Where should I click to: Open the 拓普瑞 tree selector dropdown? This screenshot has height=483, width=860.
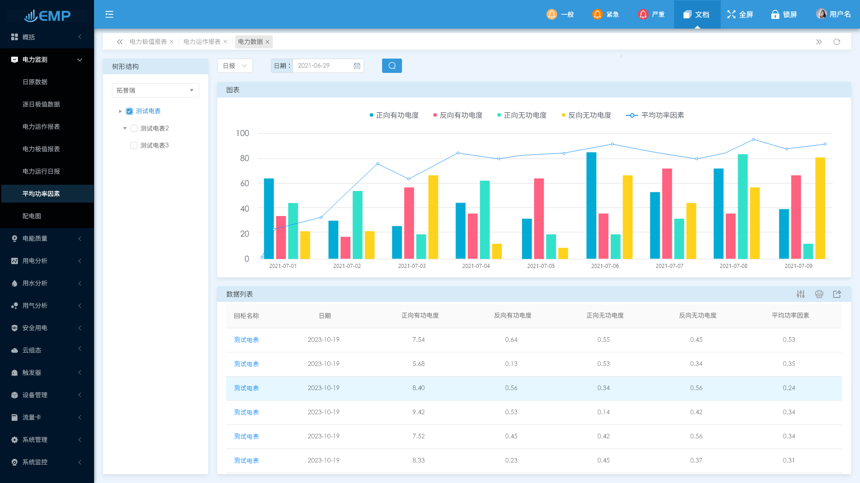tap(155, 90)
